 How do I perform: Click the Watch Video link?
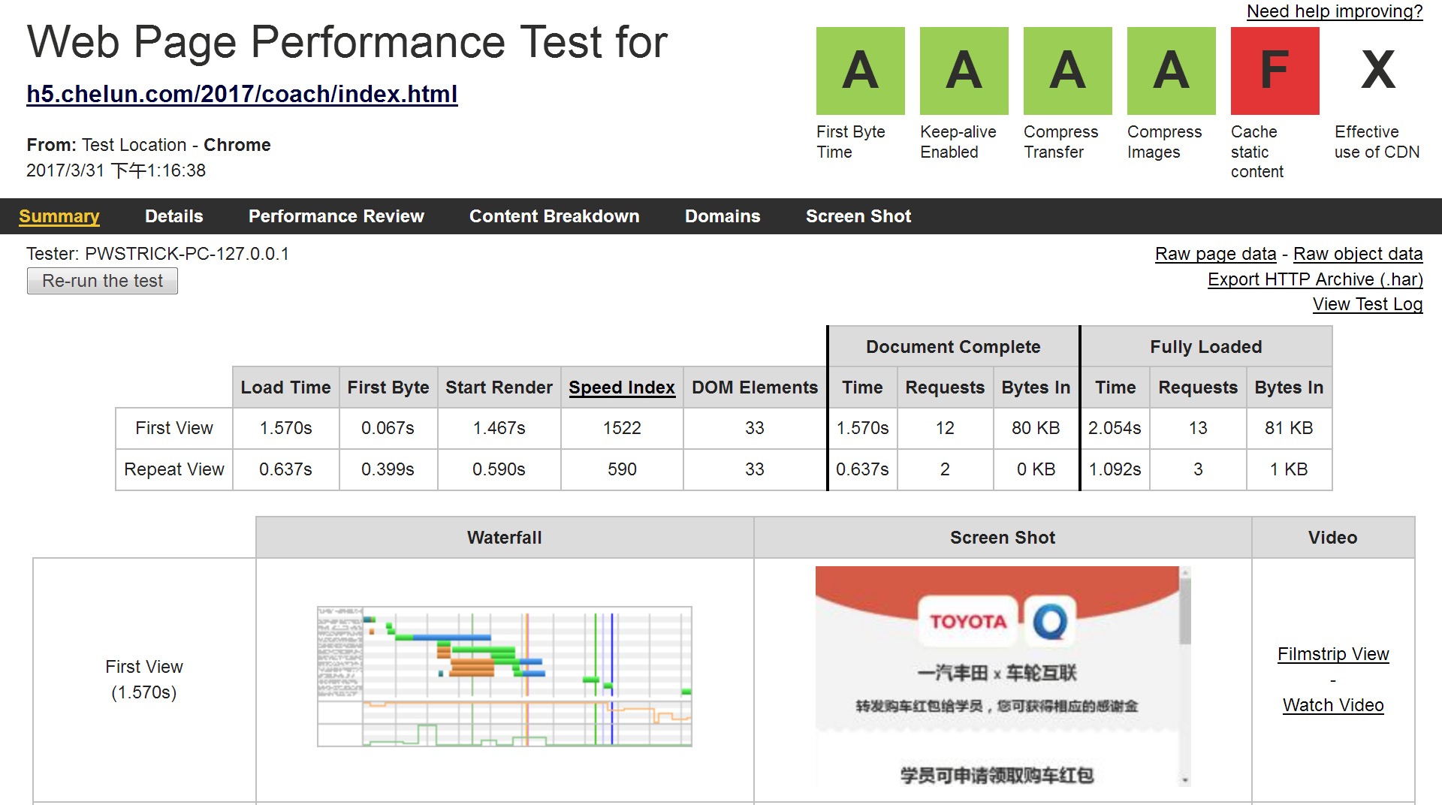point(1333,705)
